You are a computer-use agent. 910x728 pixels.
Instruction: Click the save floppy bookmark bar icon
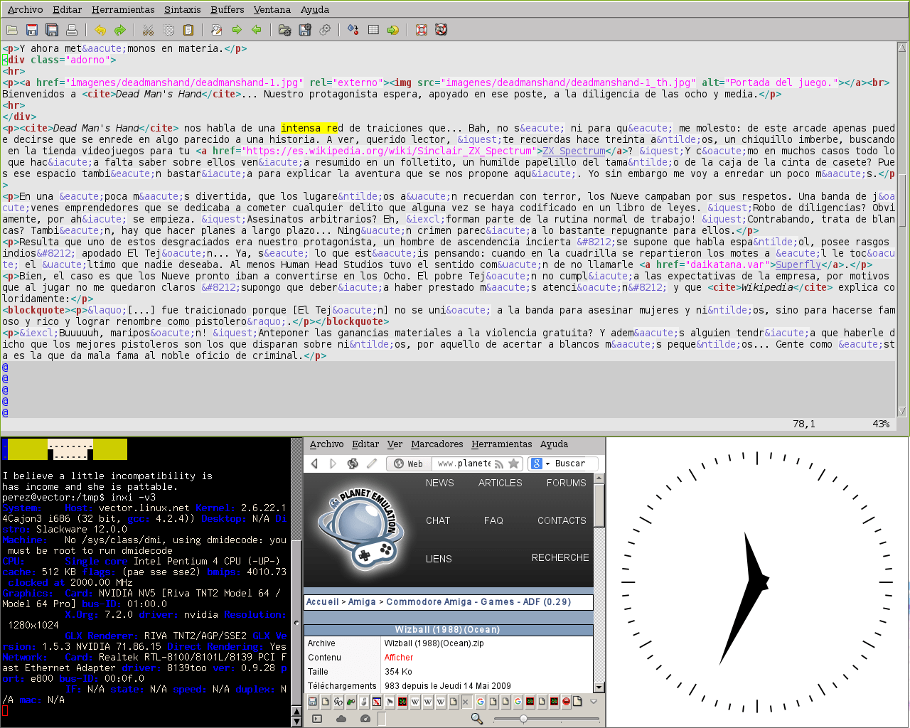[313, 702]
